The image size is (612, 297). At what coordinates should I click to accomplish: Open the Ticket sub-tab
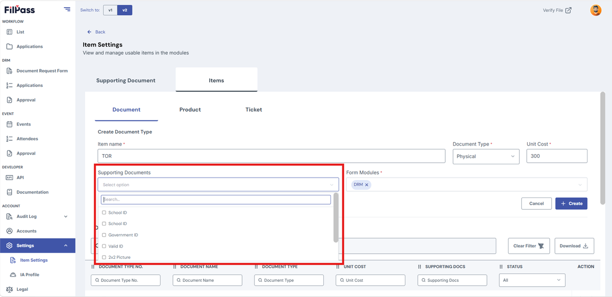253,110
